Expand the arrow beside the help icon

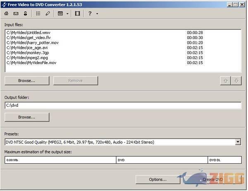(x=97, y=14)
